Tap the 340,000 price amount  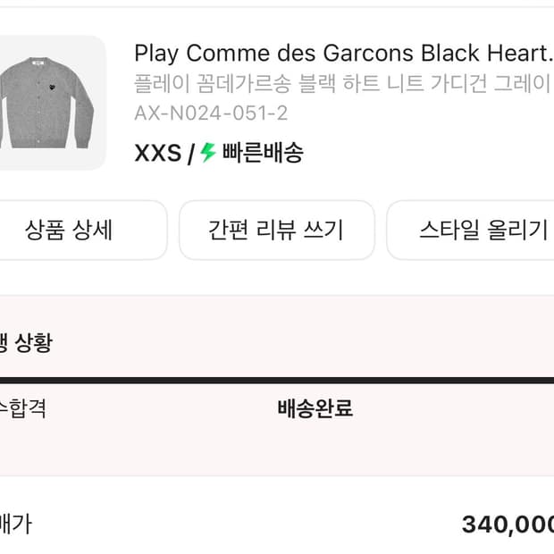(x=507, y=525)
